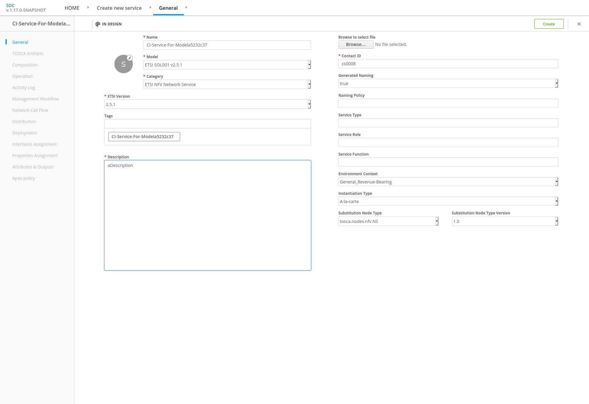Open the Instantiation Type dropdown

(448, 201)
